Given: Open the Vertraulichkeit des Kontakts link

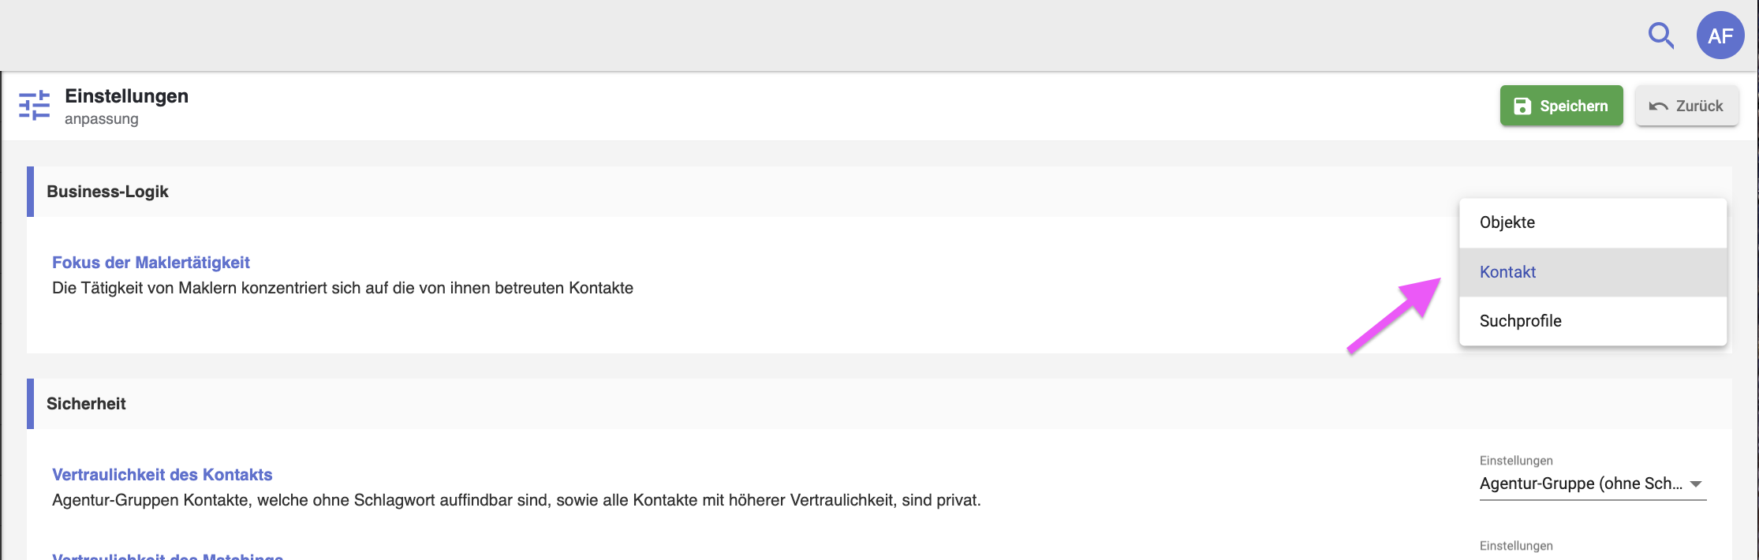Looking at the screenshot, I should [162, 475].
